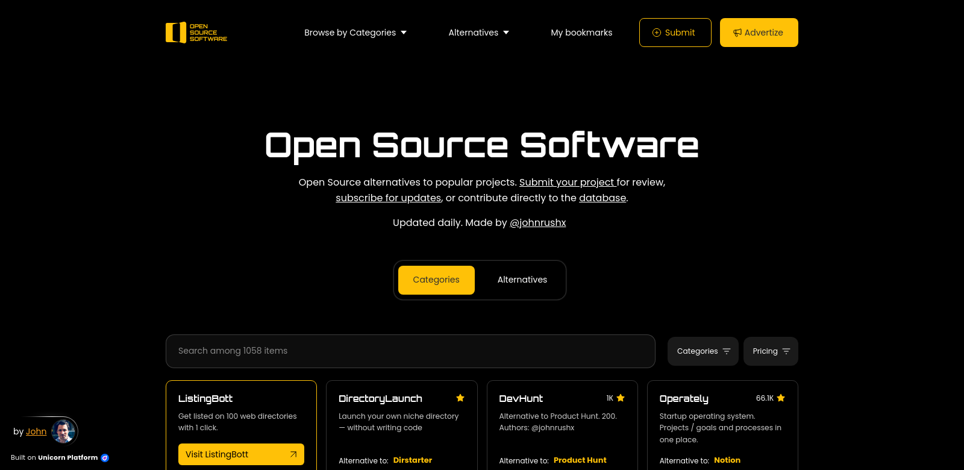Click the star icon on DirectoryLaunch card
964x470 pixels.
tap(460, 398)
